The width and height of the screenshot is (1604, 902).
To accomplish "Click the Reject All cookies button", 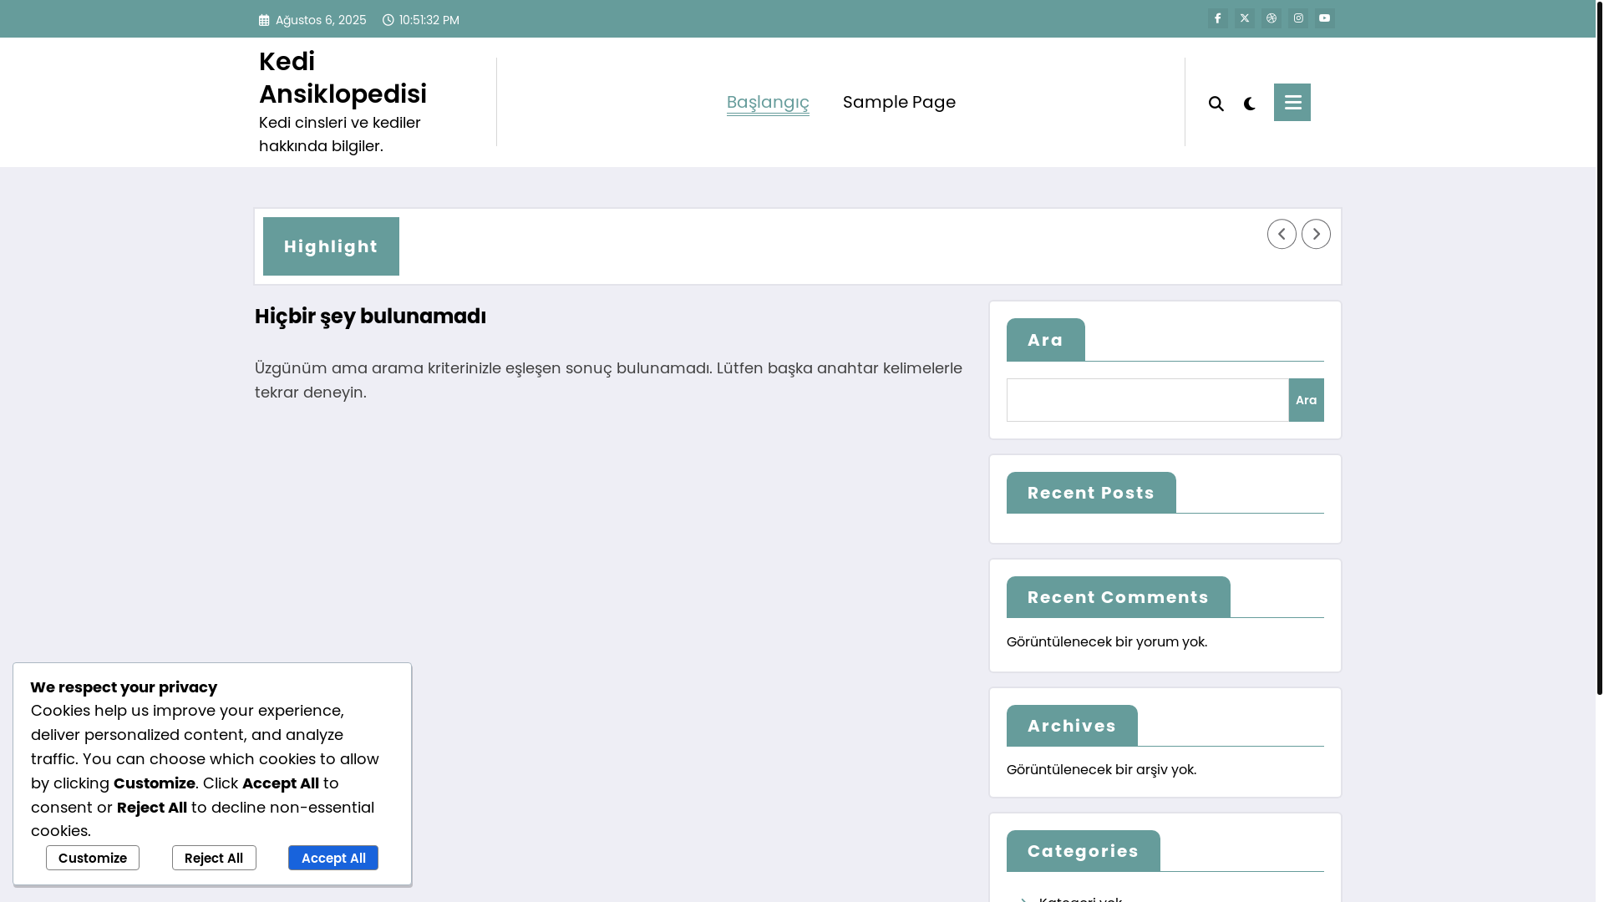I will (214, 858).
